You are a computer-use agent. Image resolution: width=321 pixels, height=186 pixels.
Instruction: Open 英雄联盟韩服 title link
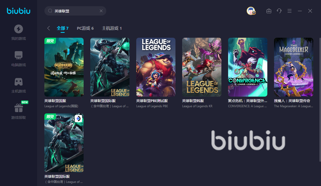[x=193, y=101]
